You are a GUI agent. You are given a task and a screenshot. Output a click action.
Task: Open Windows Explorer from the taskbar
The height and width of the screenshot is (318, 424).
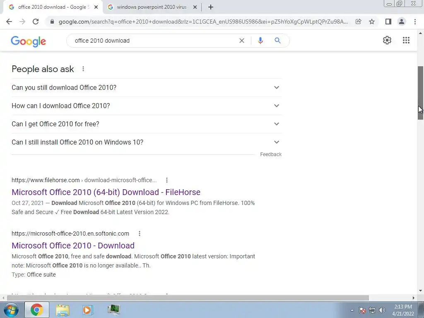[x=63, y=310]
